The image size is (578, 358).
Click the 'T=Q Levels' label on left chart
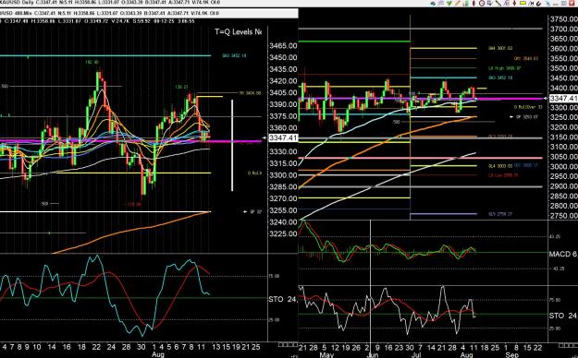238,32
